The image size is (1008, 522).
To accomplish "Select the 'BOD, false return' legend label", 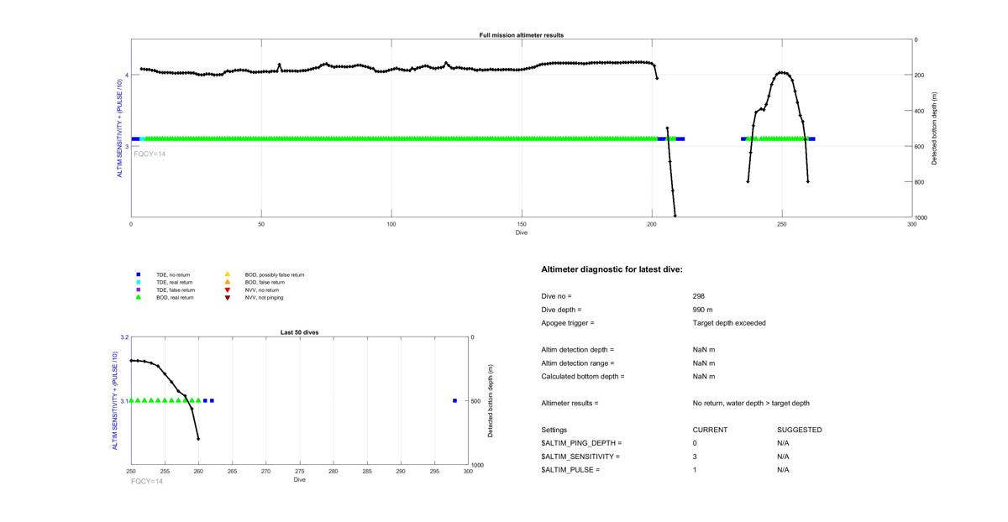I will (x=265, y=282).
